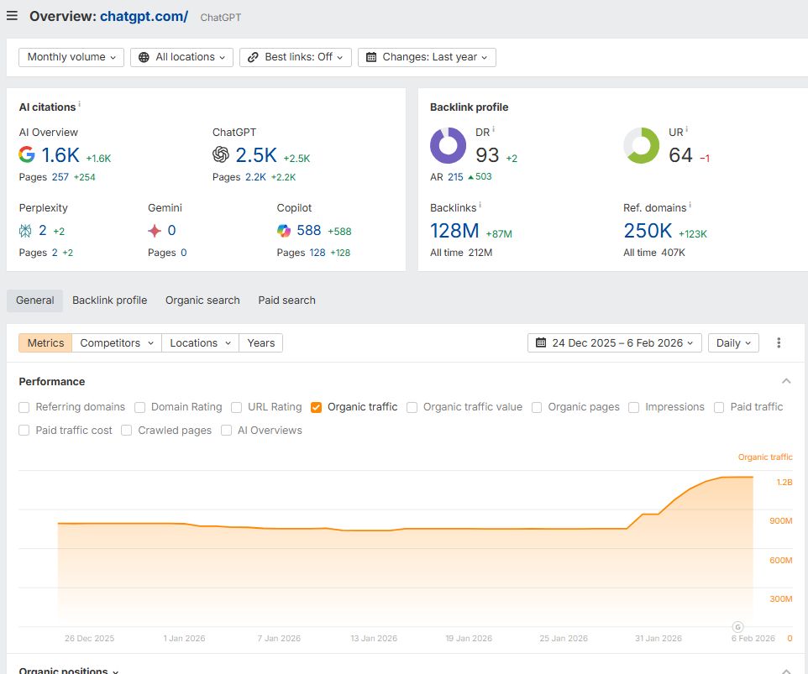The width and height of the screenshot is (808, 674).
Task: Click the calendar icon in date range
Action: click(x=541, y=343)
